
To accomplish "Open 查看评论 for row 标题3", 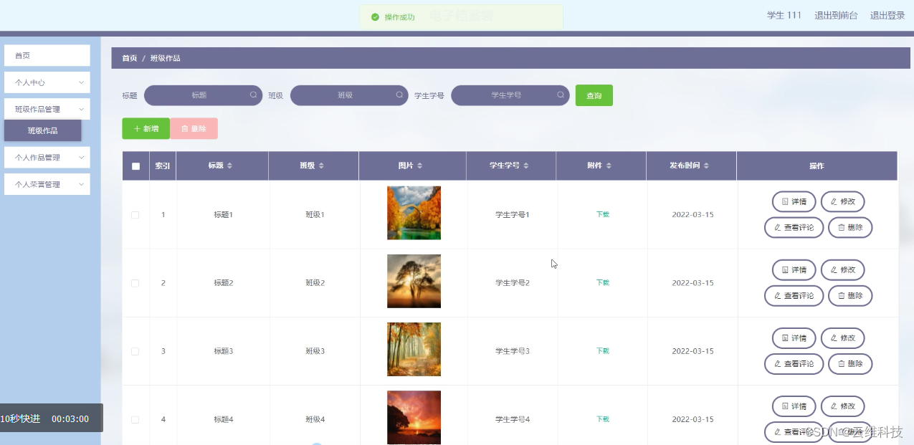I will [x=794, y=363].
